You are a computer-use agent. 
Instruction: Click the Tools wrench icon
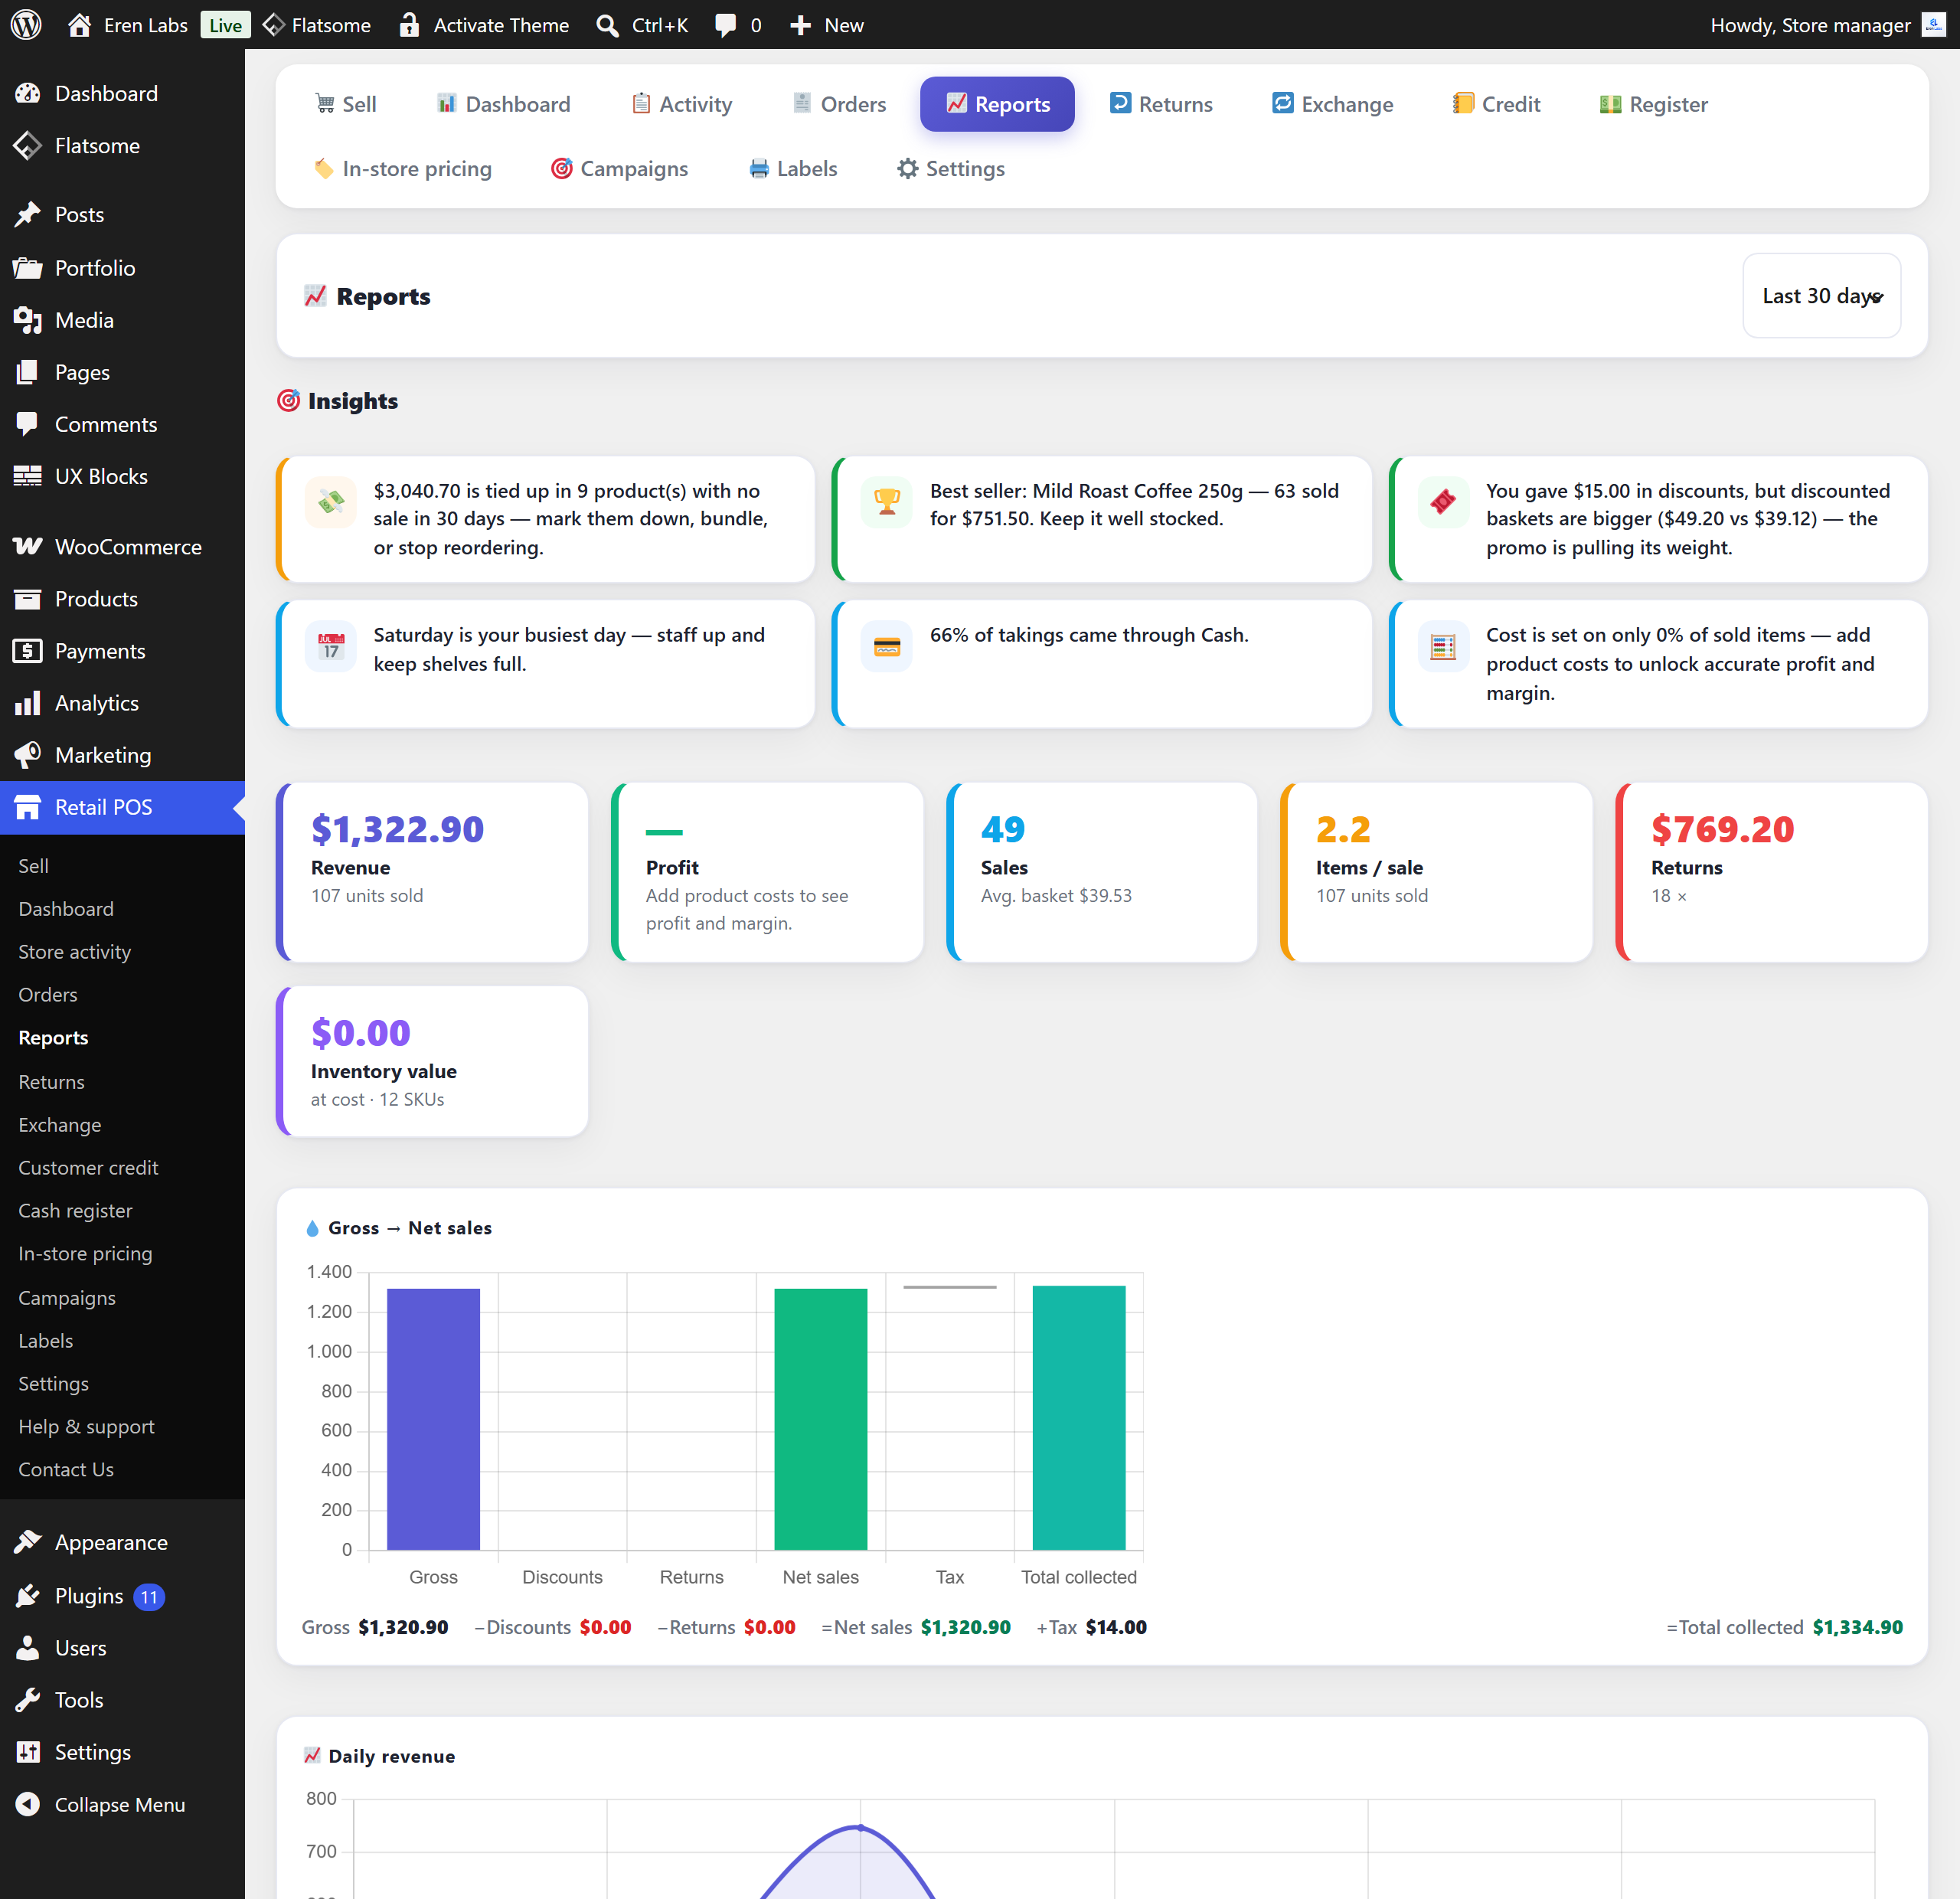tap(28, 1699)
